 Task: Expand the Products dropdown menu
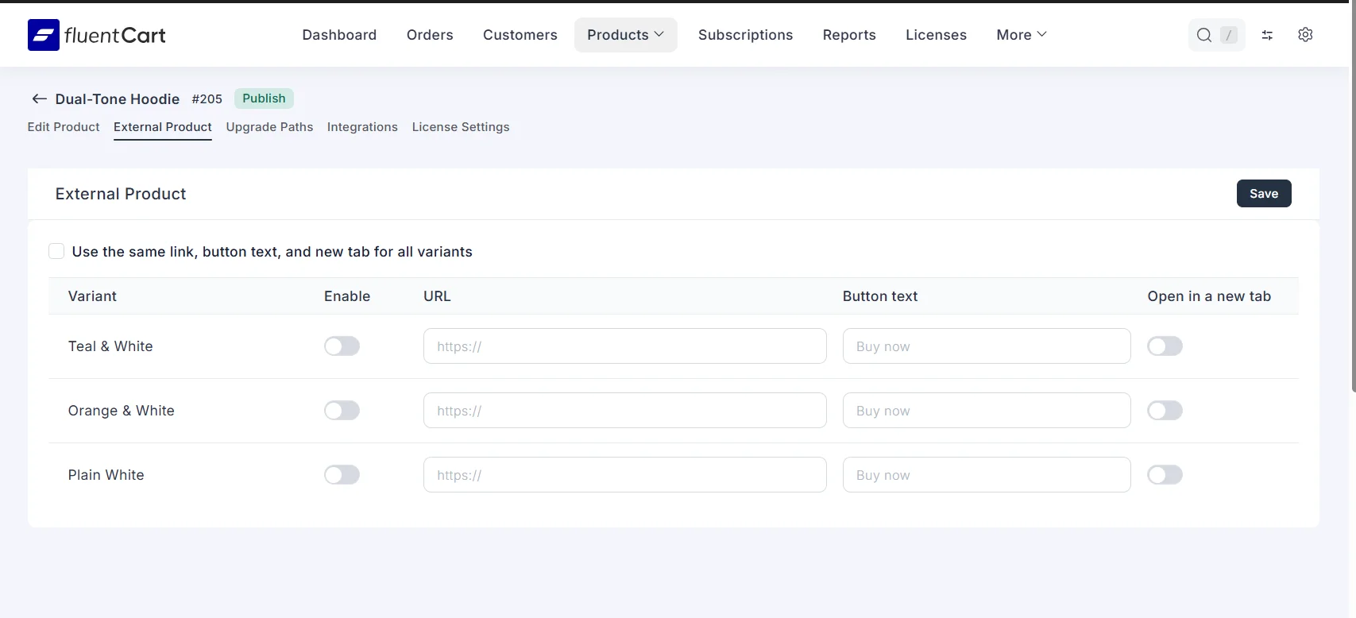coord(625,35)
